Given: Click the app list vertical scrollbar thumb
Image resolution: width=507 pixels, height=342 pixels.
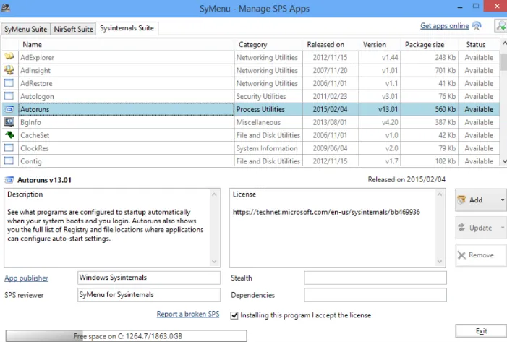Looking at the screenshot, I should pyautogui.click(x=504, y=62).
